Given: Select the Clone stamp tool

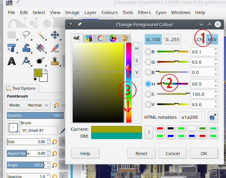Looking at the screenshot, I should point(55,61).
